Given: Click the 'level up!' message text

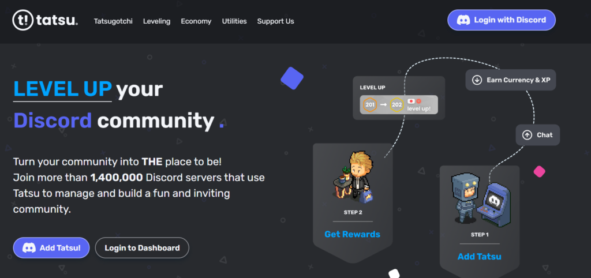Looking at the screenshot, I should 419,109.
